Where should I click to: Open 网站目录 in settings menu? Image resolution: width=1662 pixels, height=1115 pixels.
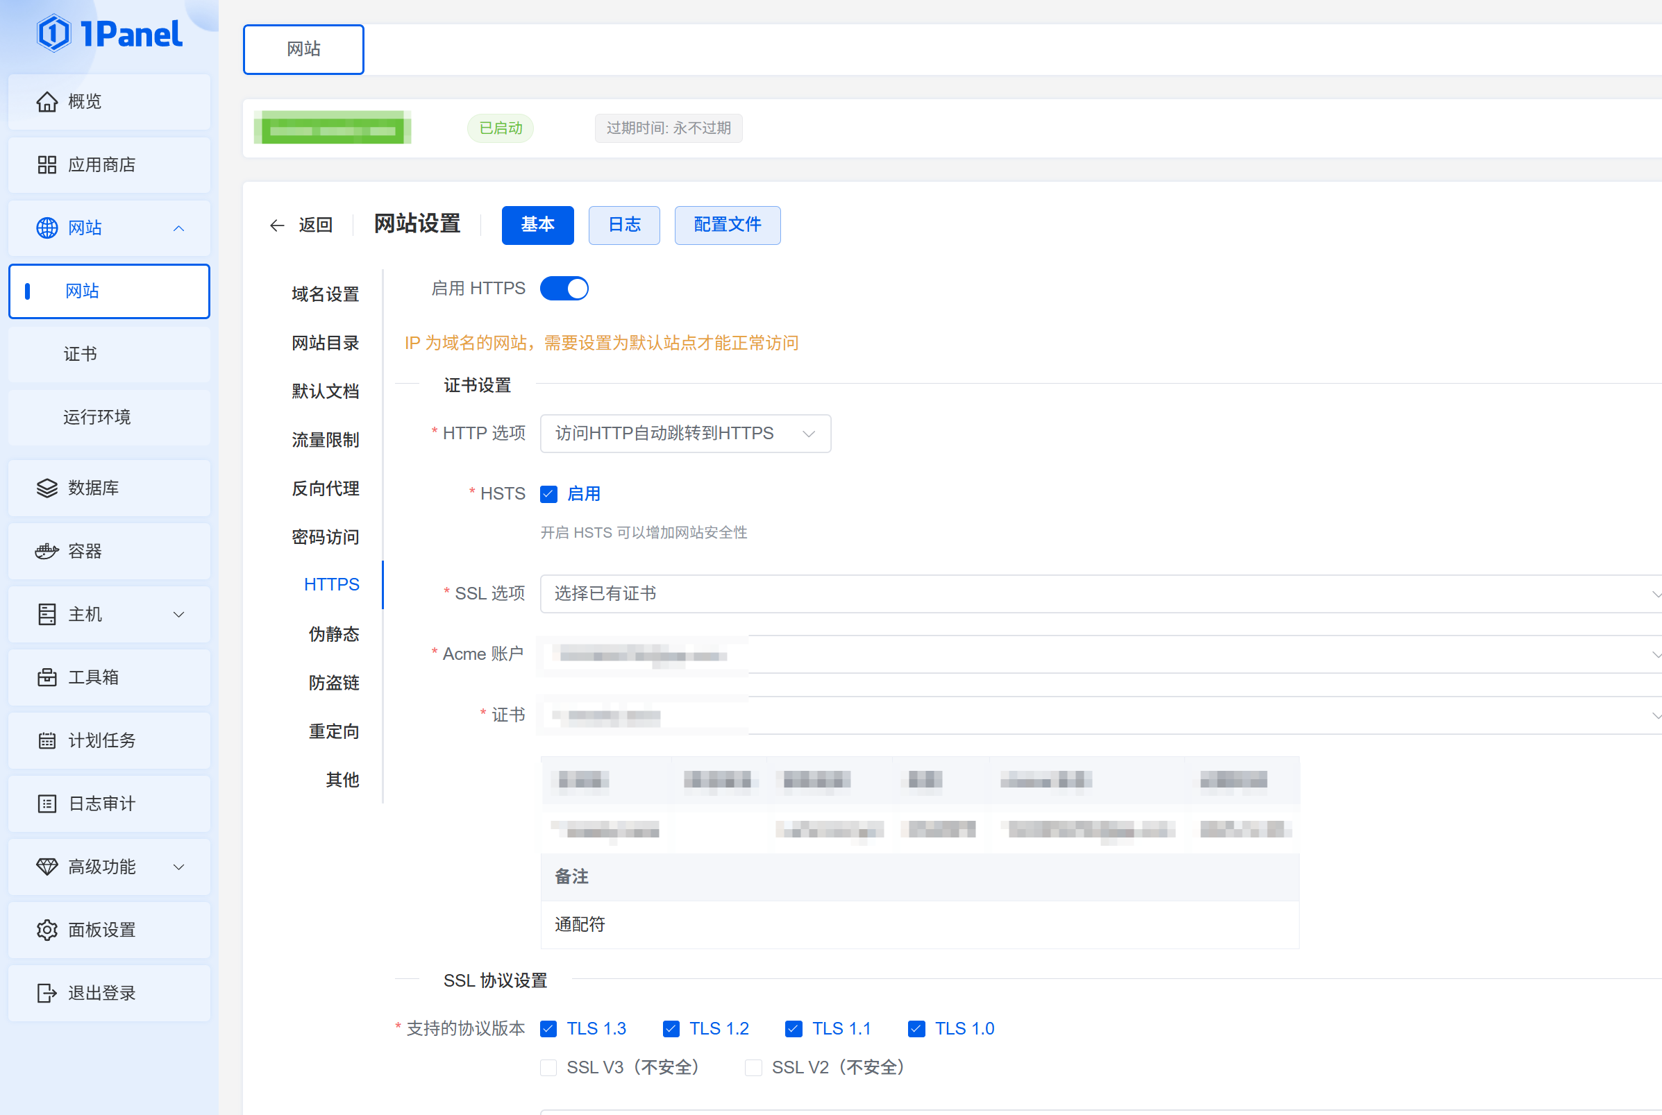click(325, 343)
